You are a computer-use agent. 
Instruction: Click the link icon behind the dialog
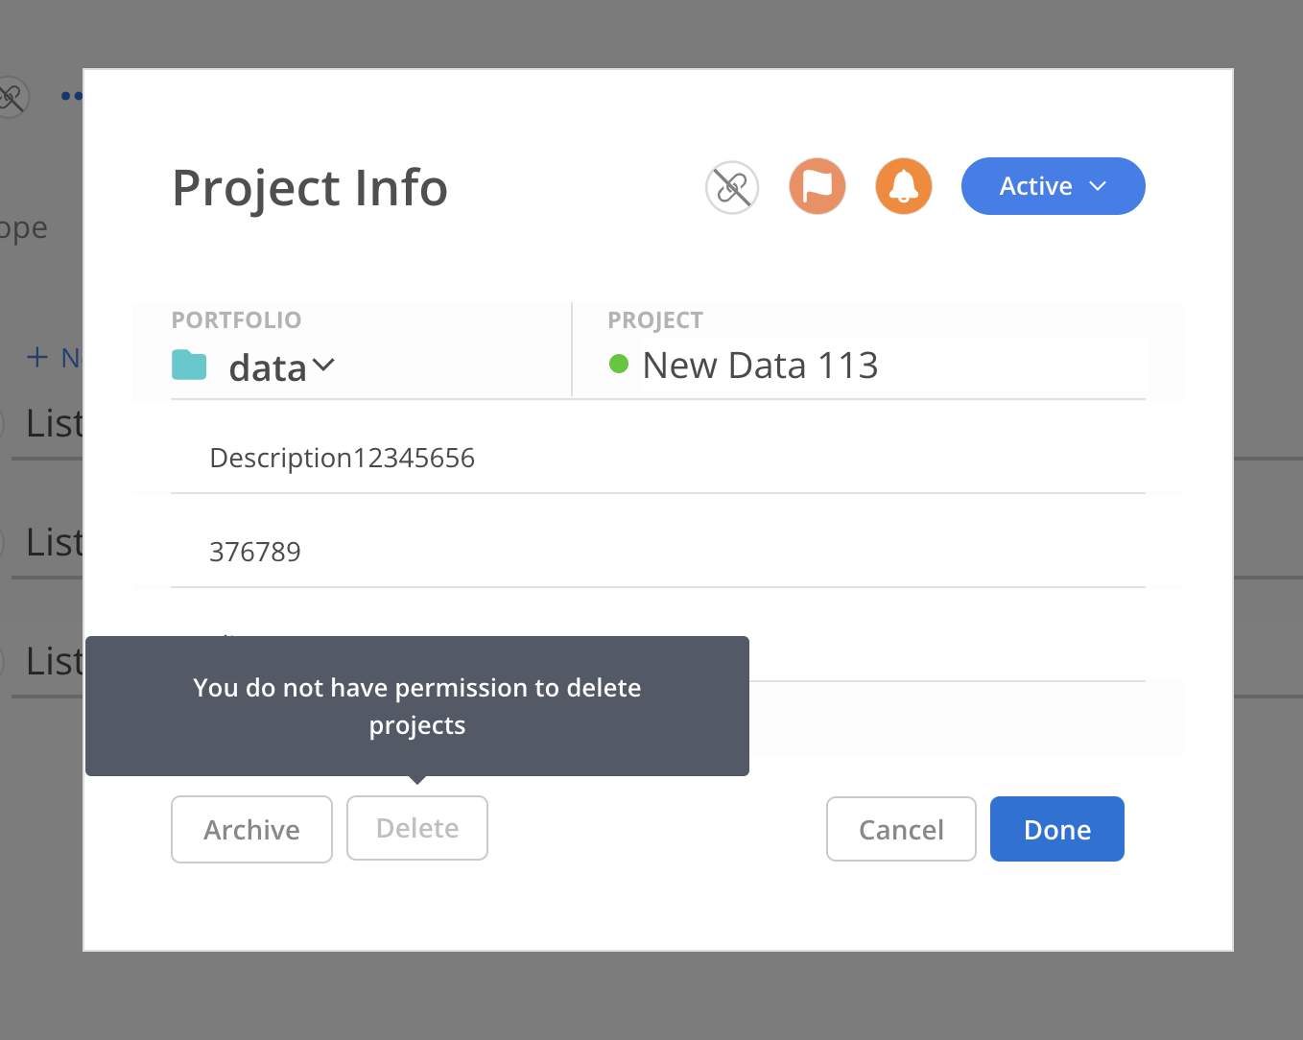click(12, 97)
